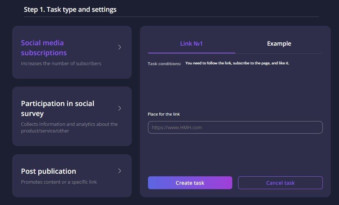The height and width of the screenshot is (205, 339).
Task: Expand the Social media subscriptions chevron arrow
Action: pyautogui.click(x=120, y=47)
